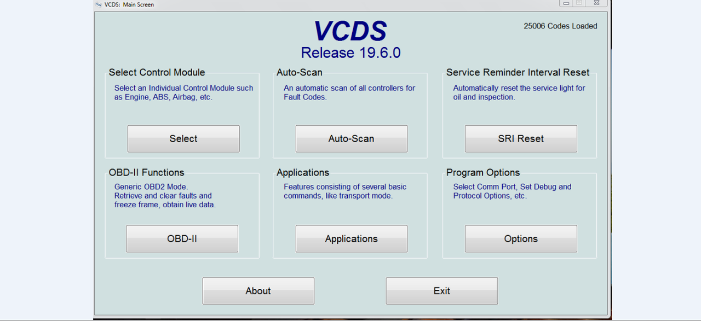701x321 pixels.
Task: Click the 'Release 19.6.0' version text
Action: click(350, 53)
